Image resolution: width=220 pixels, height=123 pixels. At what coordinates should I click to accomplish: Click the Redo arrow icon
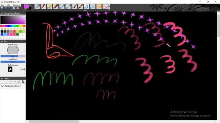(x=9, y=8)
